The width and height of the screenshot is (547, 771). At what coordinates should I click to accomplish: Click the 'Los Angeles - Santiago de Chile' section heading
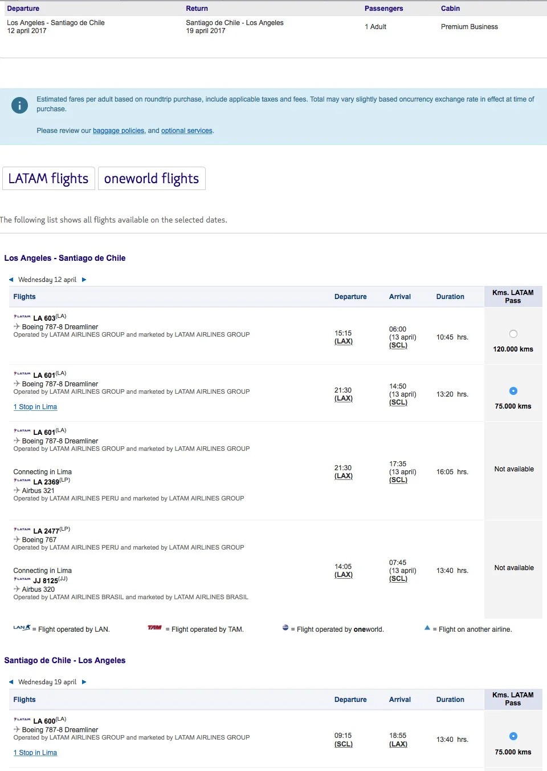[x=65, y=258]
